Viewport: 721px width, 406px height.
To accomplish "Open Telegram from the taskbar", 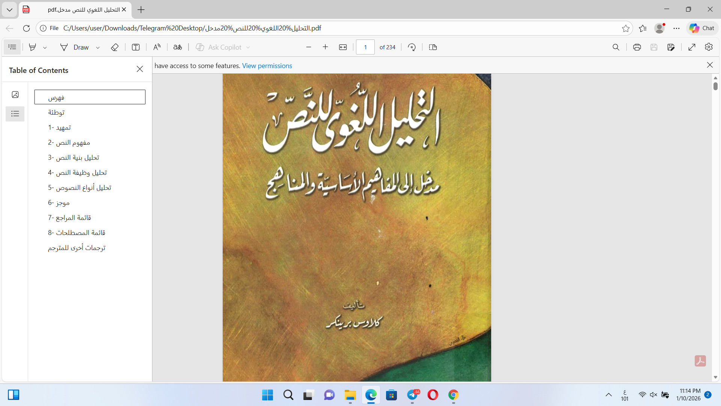I will tap(413, 395).
